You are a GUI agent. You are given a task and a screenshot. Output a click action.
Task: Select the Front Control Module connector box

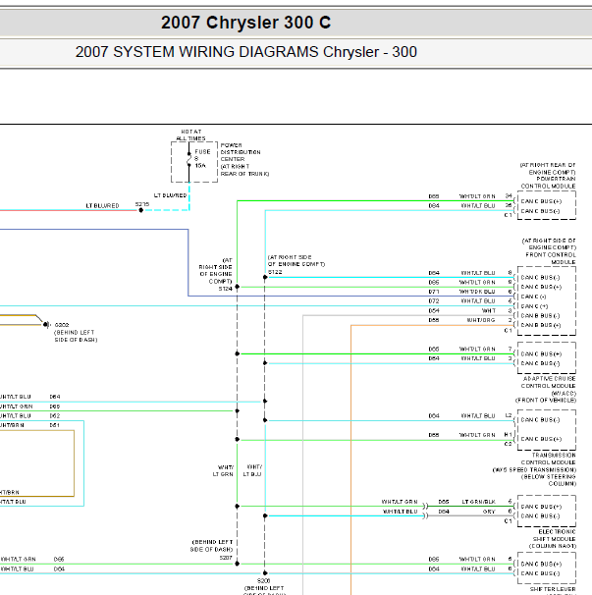(547, 300)
